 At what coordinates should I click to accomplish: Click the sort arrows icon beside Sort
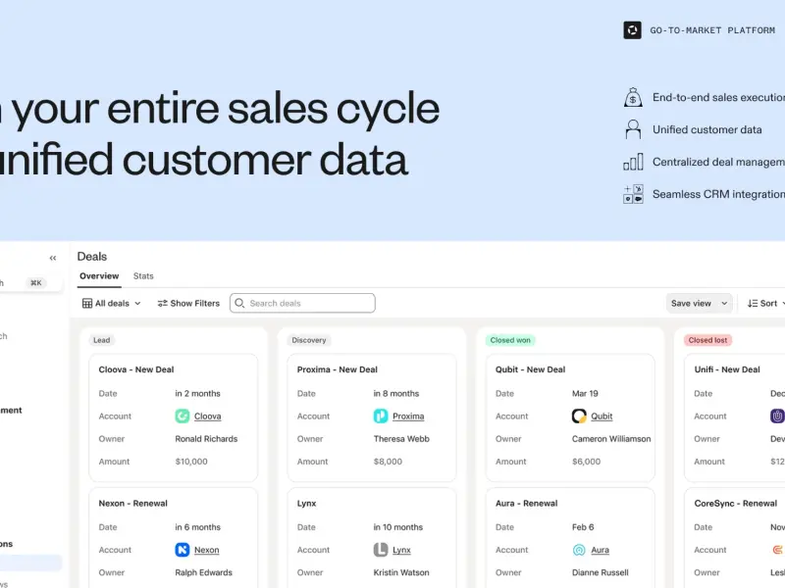(x=752, y=304)
